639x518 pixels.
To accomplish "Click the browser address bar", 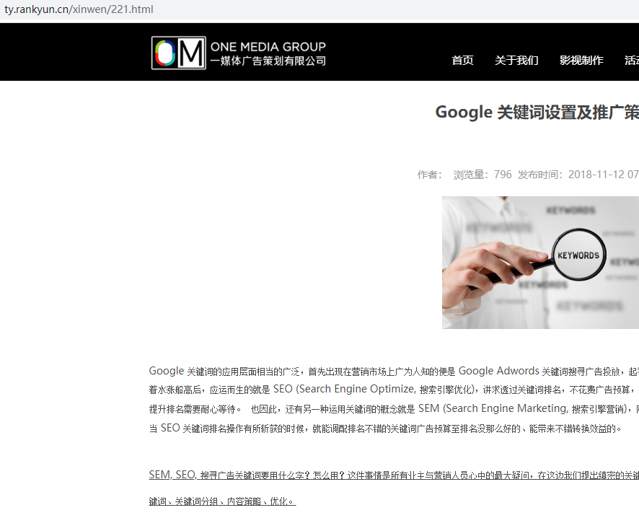I will [288, 10].
